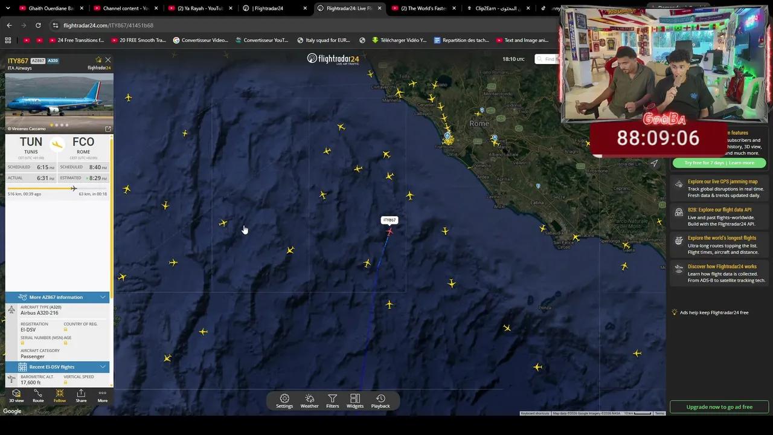Click the Flightradar24 logo
The width and height of the screenshot is (773, 435).
[x=333, y=59]
